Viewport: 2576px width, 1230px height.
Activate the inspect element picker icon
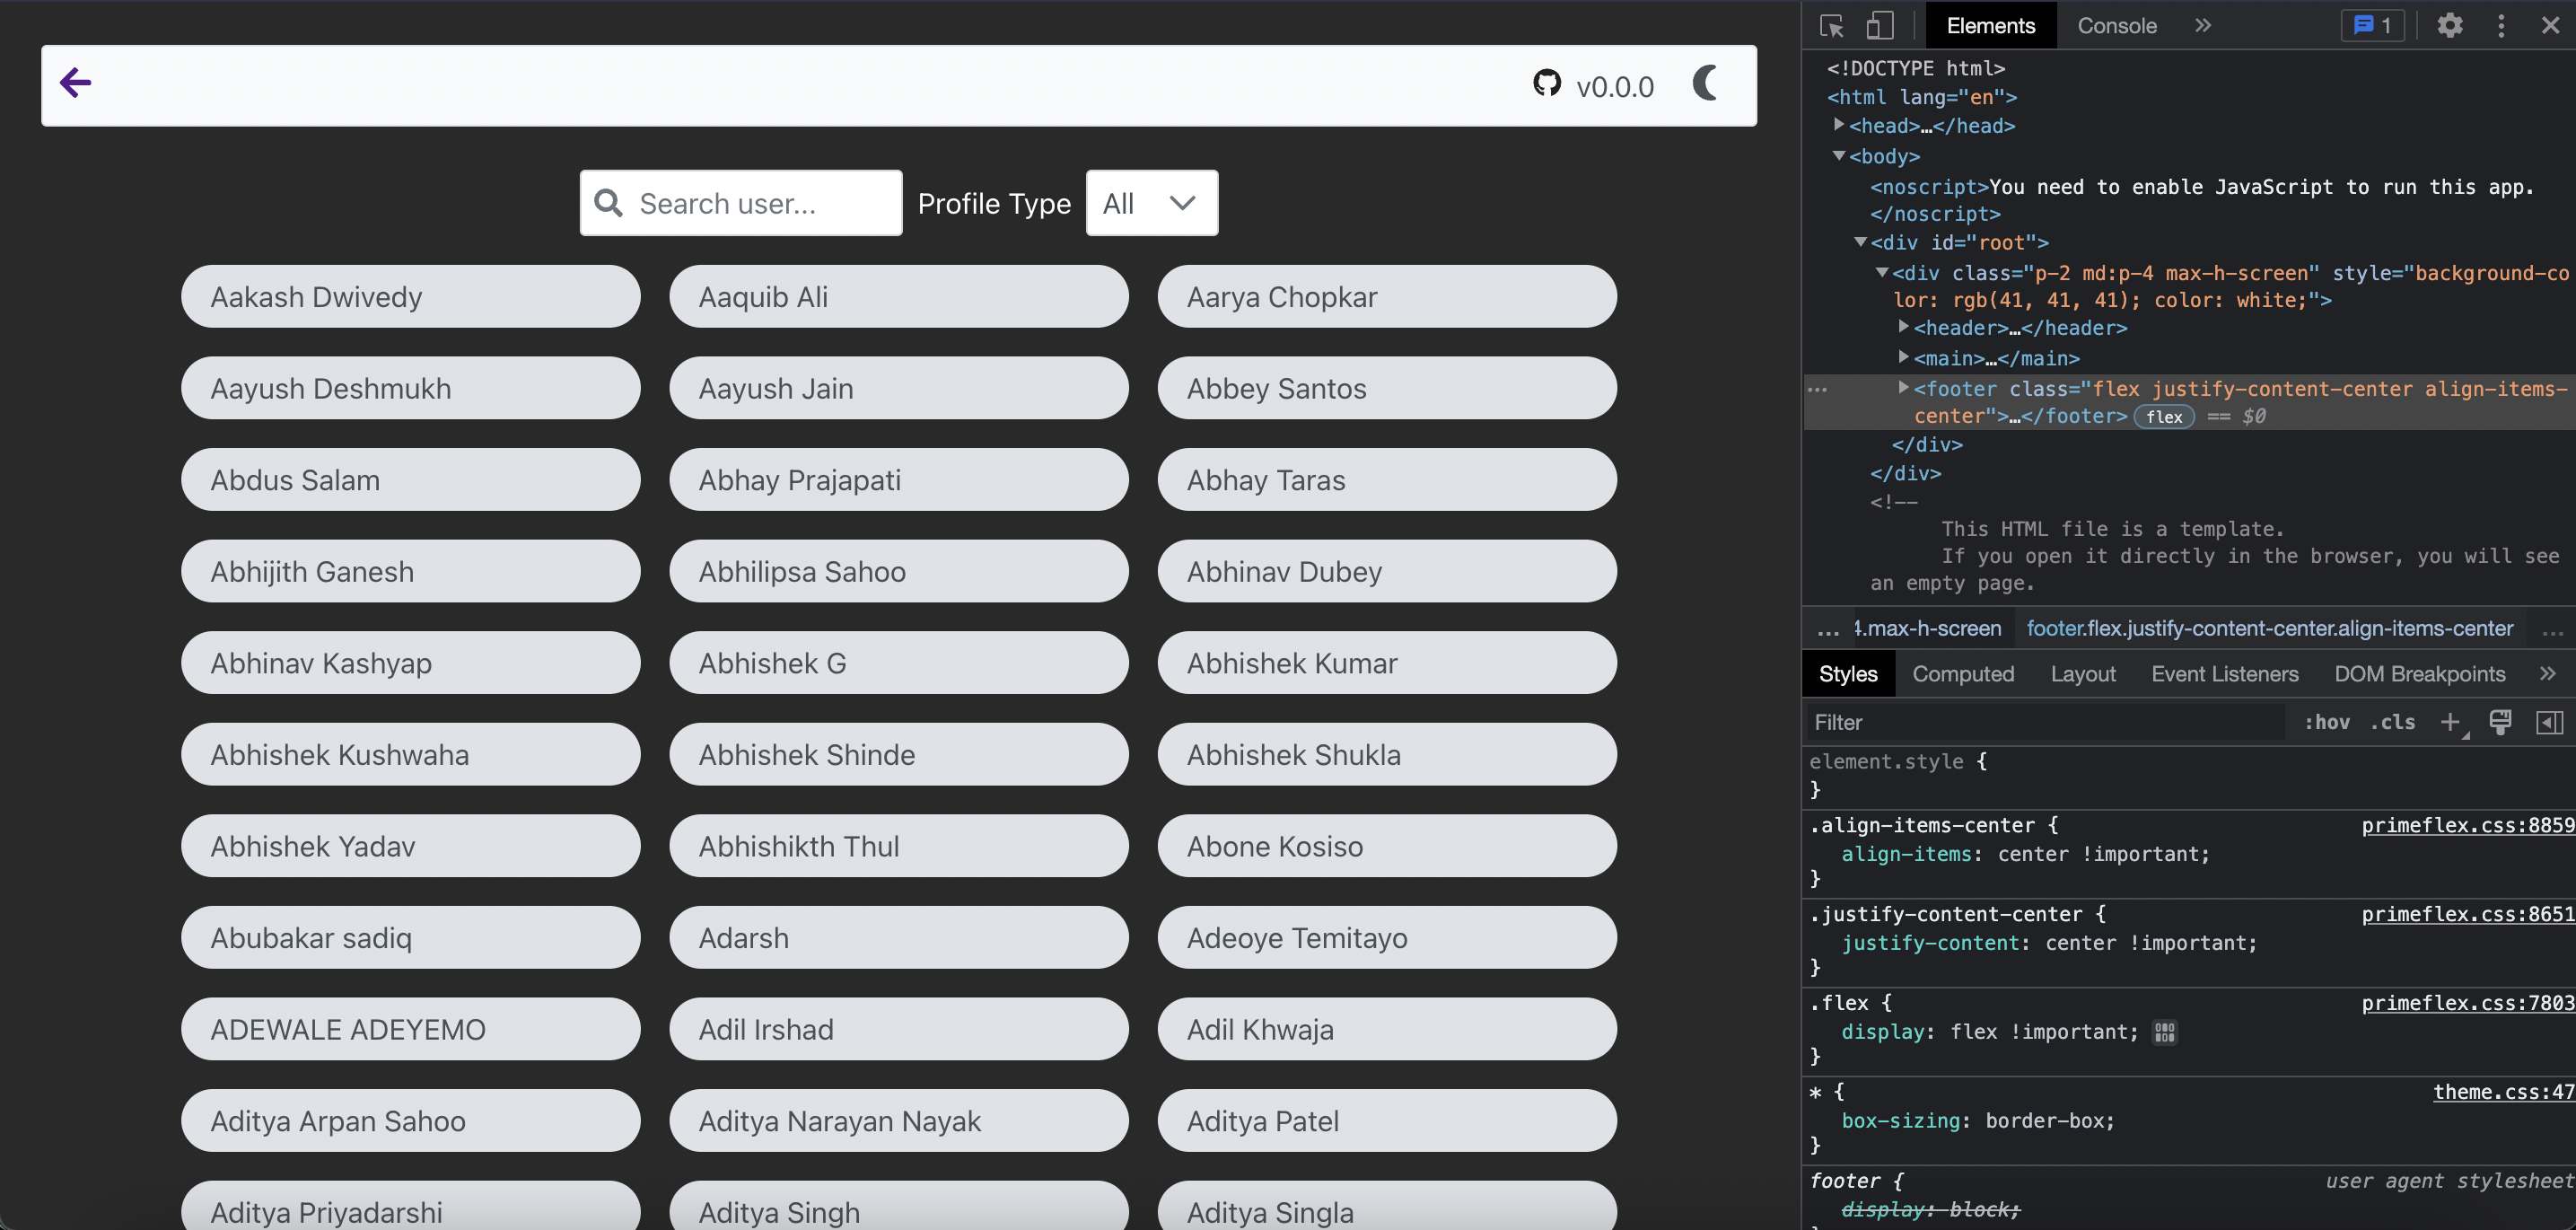(1831, 26)
